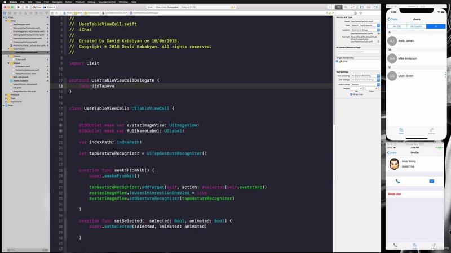This screenshot has width=451, height=253.
Task: Tap the Users back button in Profile simulator
Action: (x=392, y=153)
